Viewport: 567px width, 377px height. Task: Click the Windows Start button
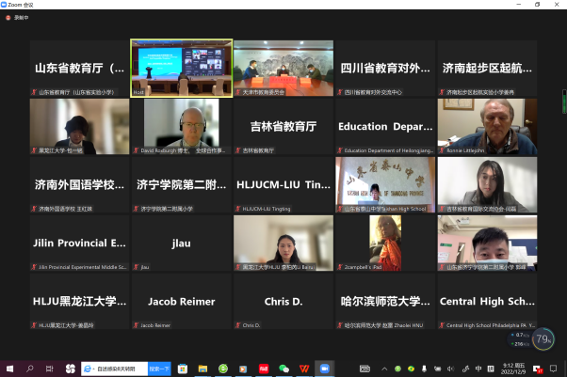pyautogui.click(x=9, y=368)
